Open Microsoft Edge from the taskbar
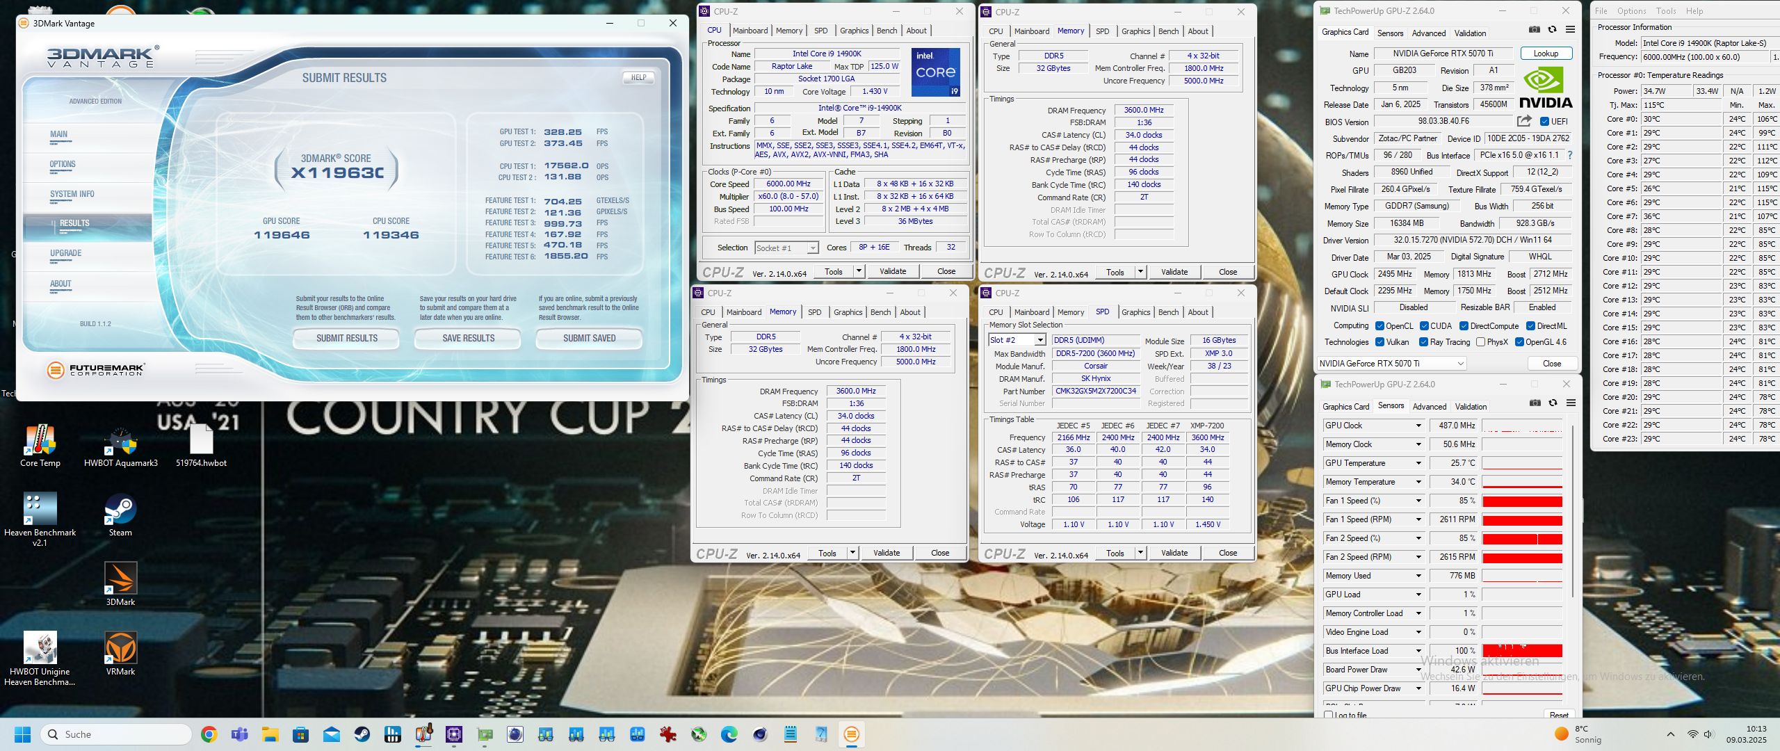 (729, 734)
